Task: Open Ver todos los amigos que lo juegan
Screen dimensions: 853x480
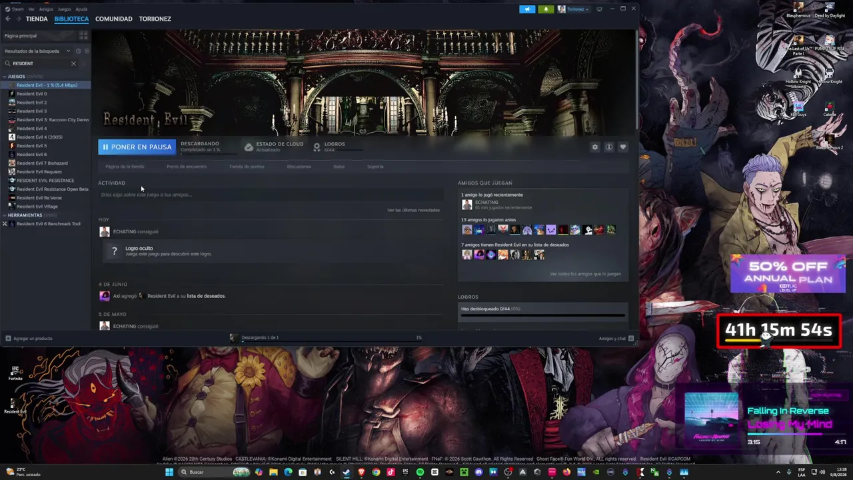Action: 585,274
